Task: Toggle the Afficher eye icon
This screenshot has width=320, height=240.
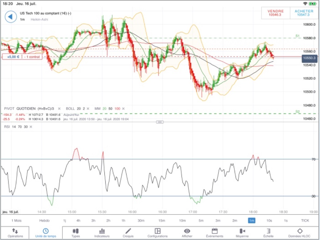Action: pos(187,231)
